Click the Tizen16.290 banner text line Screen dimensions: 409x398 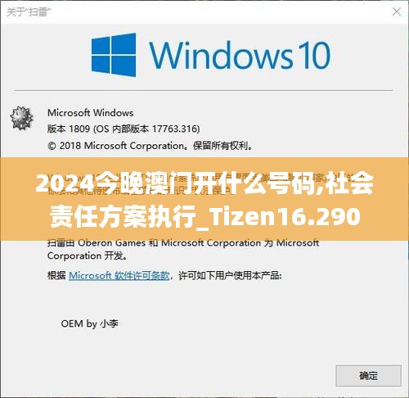(205, 217)
